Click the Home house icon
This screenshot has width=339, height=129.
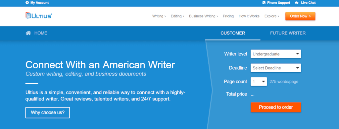[28, 33]
